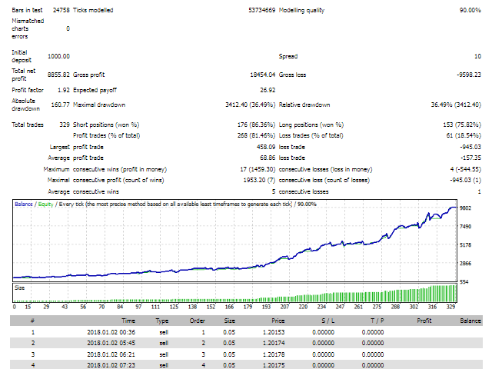Click the 329 tick on the chart x-axis

[x=450, y=307]
